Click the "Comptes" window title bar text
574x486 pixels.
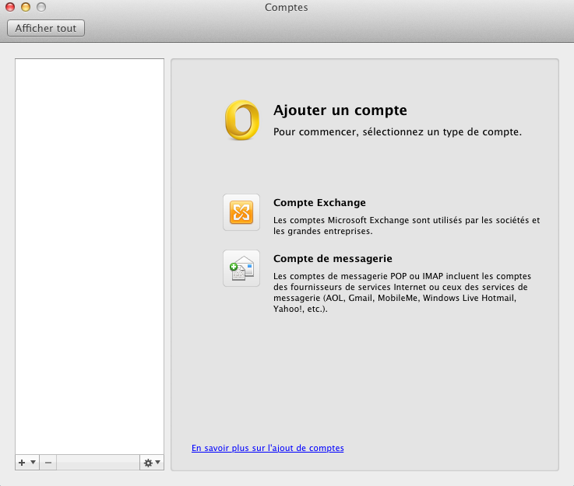[287, 8]
